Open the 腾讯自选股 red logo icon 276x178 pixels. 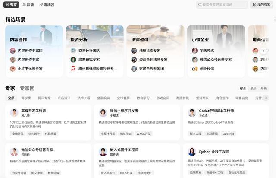[73, 69]
